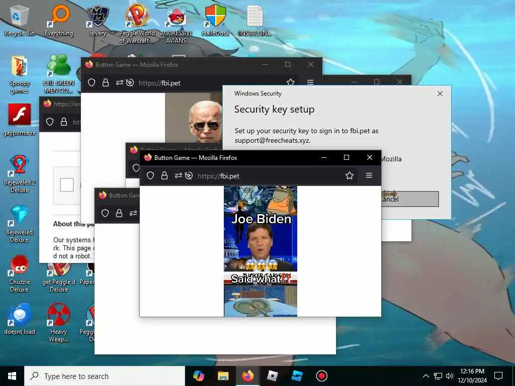The image size is (515, 386).
Task: Bookmark fbi.pet with the star in front window
Action: click(x=350, y=175)
